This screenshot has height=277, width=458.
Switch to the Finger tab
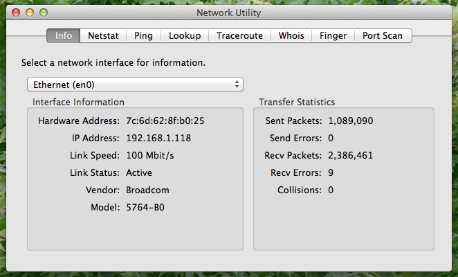pyautogui.click(x=333, y=36)
